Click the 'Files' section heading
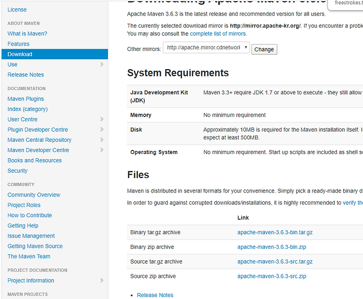 pos(138,175)
